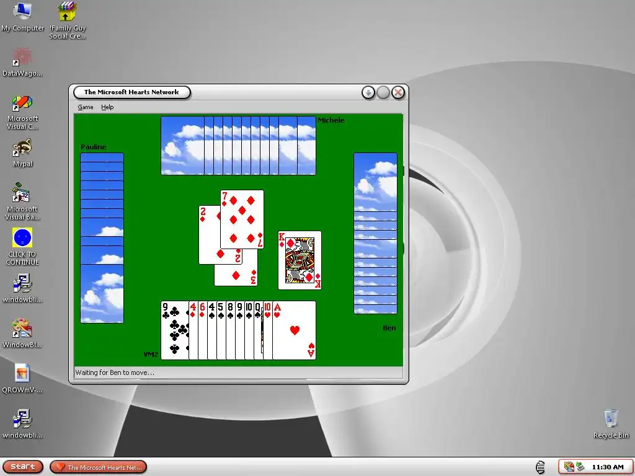Open the Start menu

coord(23,467)
